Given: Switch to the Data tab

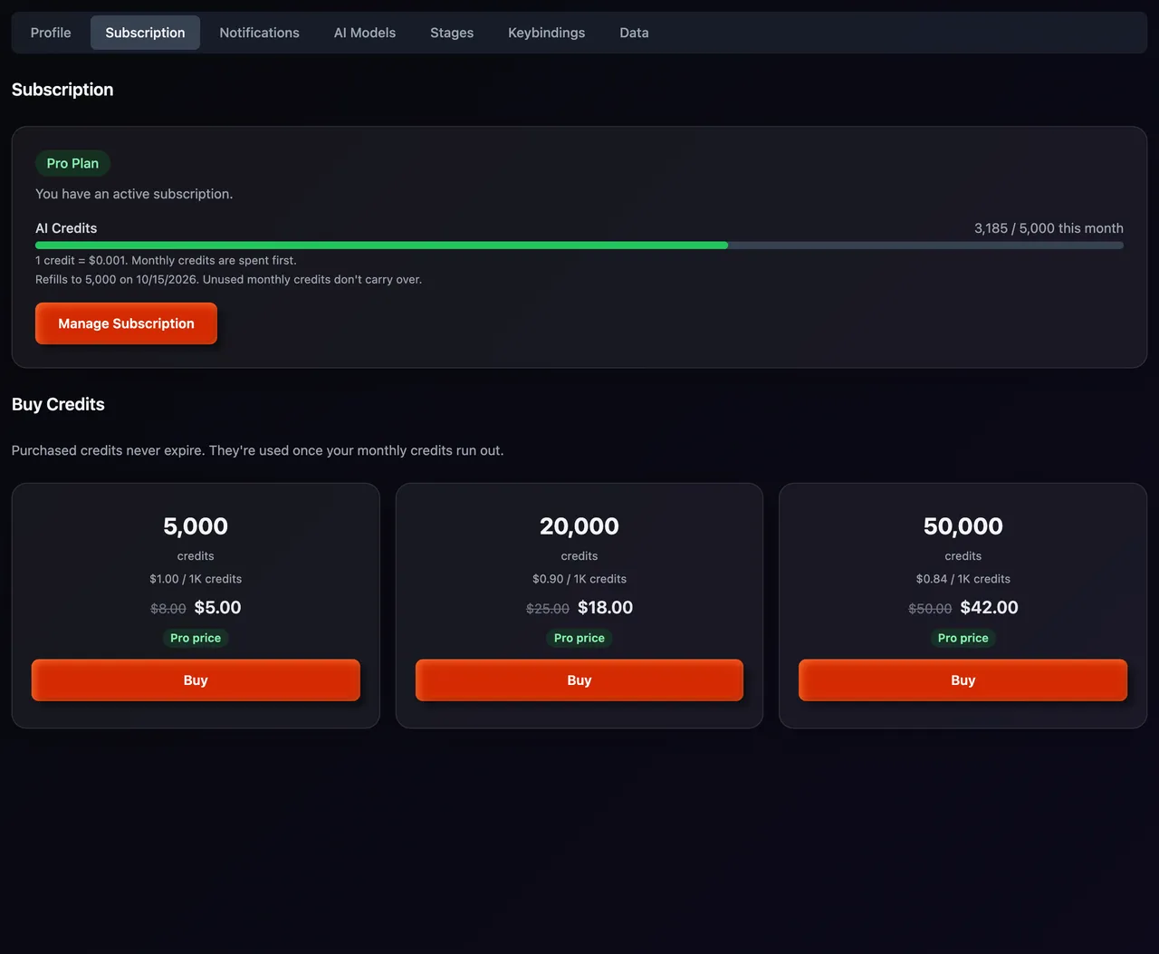Looking at the screenshot, I should [634, 33].
